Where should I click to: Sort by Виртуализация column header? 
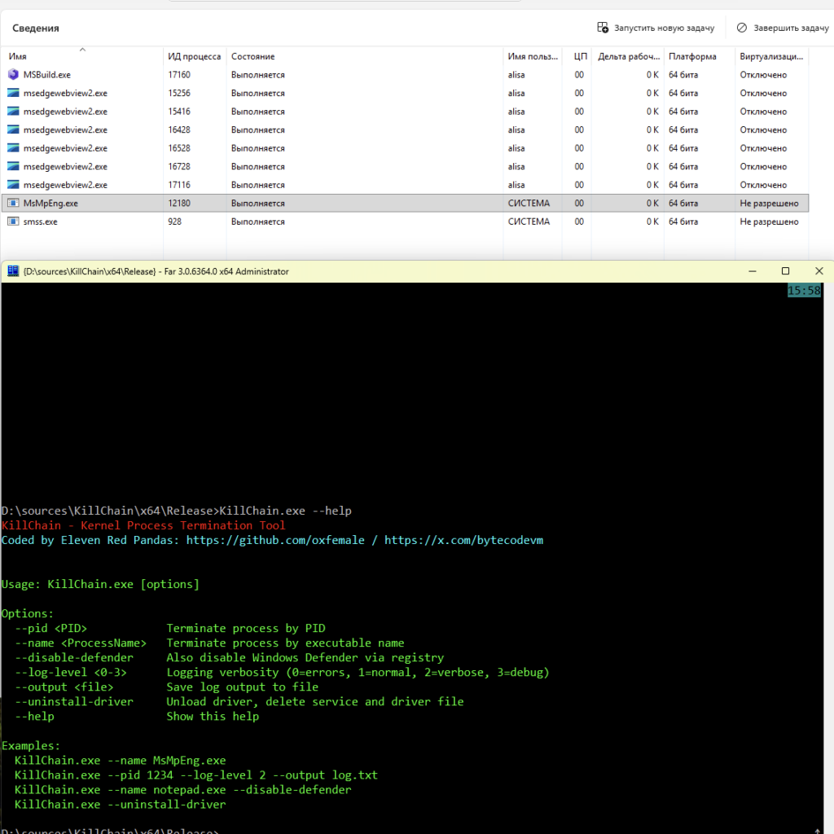pyautogui.click(x=769, y=57)
